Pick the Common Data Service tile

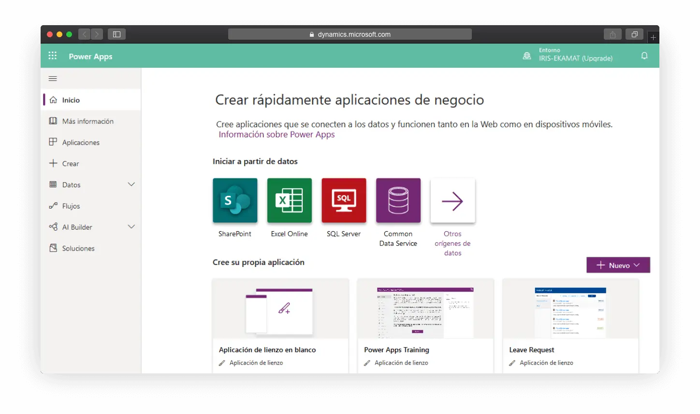click(x=398, y=201)
